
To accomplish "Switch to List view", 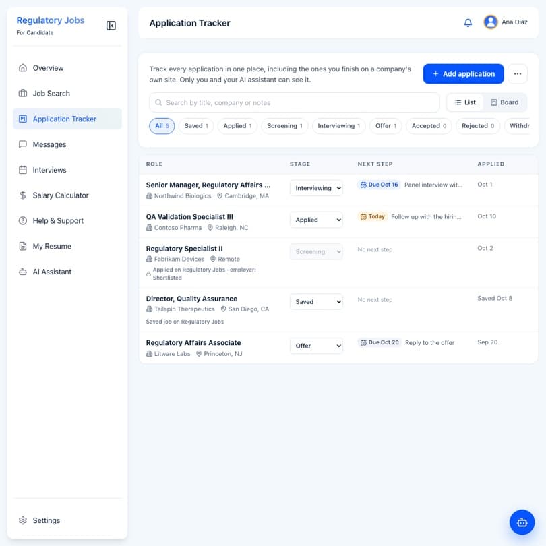I will (465, 102).
